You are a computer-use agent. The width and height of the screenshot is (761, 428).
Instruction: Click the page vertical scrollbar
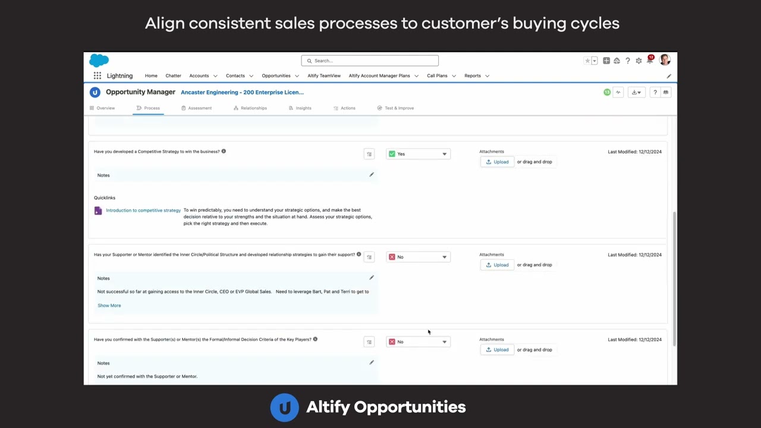(x=674, y=278)
